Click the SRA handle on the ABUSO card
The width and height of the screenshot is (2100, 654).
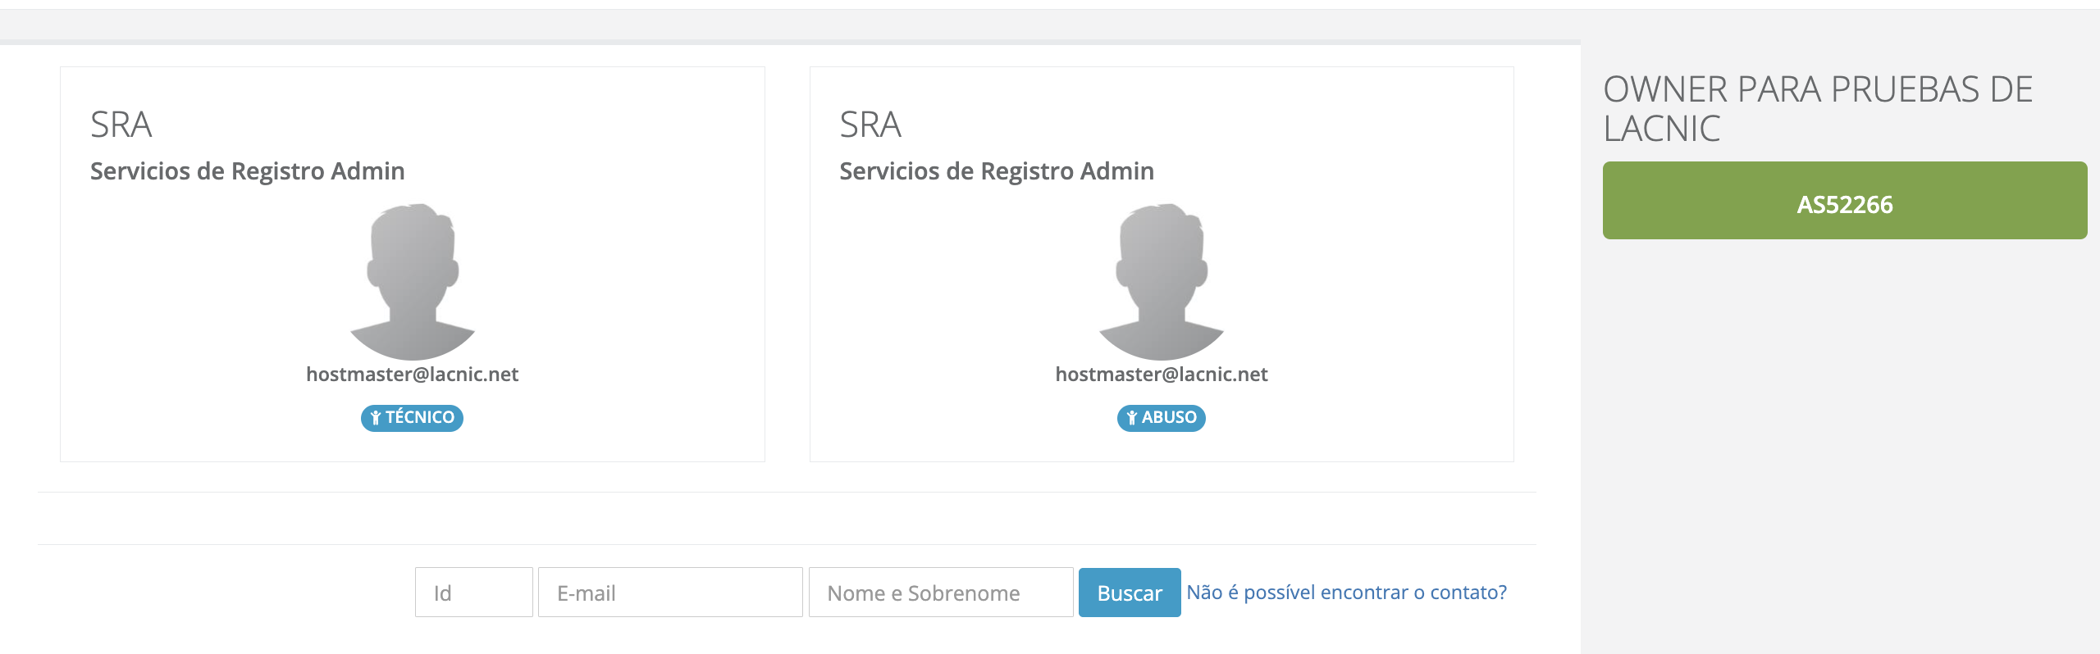point(870,125)
